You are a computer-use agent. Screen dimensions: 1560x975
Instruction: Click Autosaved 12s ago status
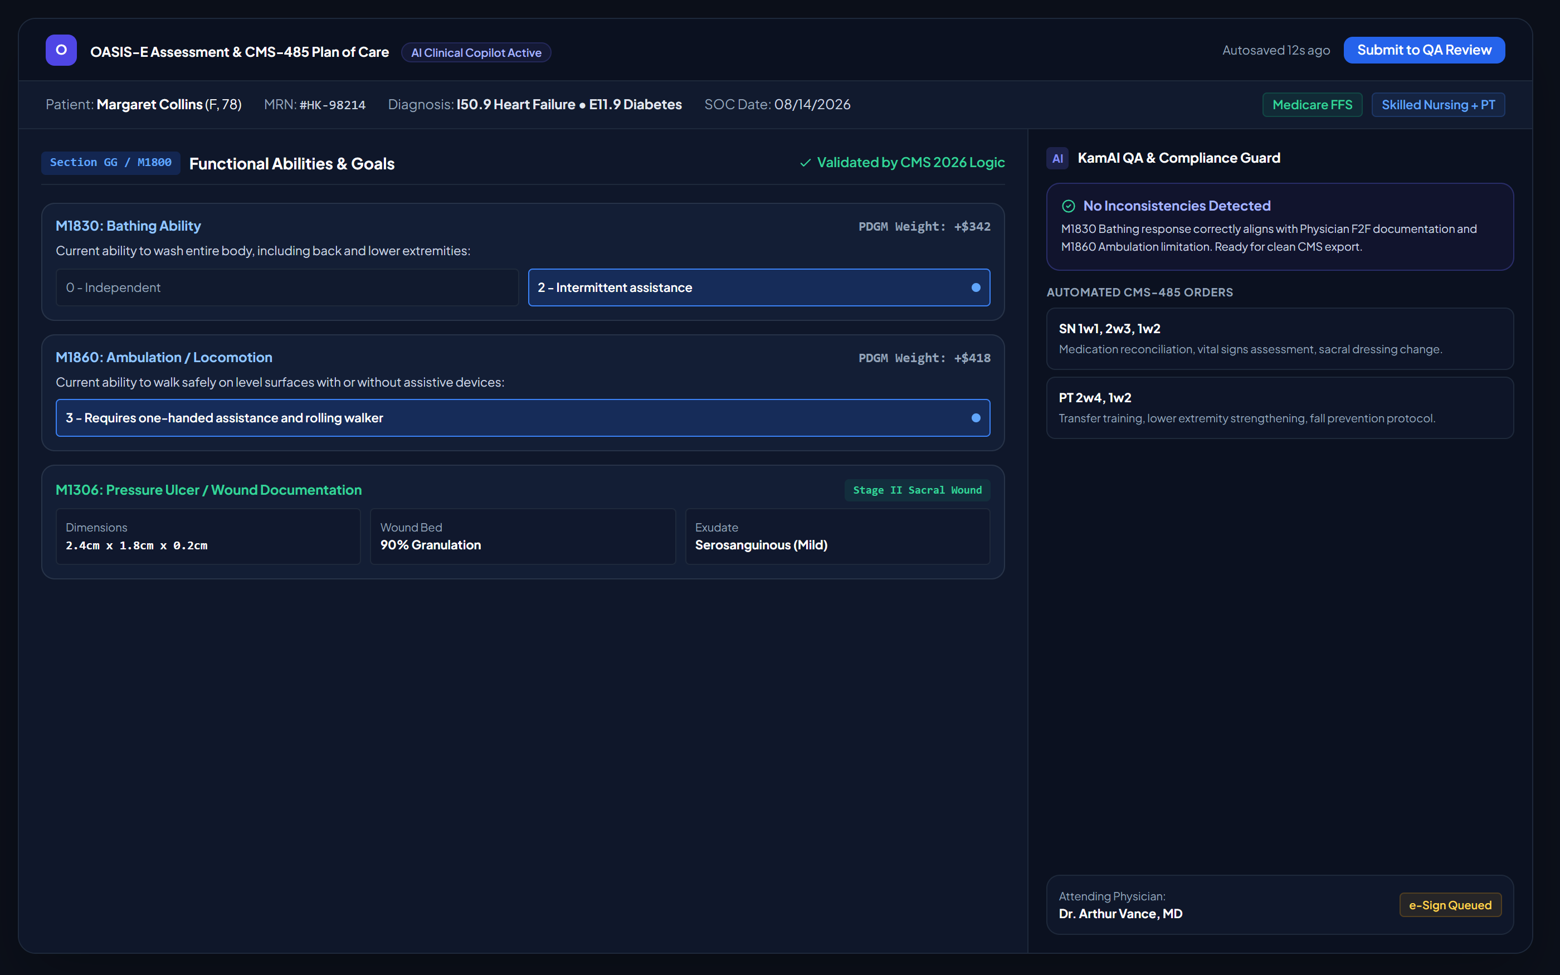(x=1276, y=50)
